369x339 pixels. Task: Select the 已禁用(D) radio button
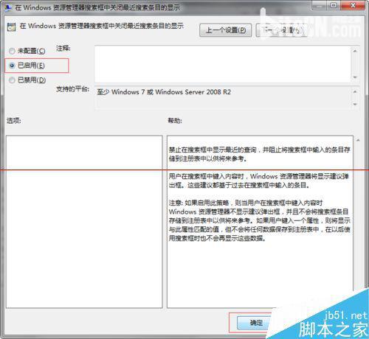click(x=12, y=80)
